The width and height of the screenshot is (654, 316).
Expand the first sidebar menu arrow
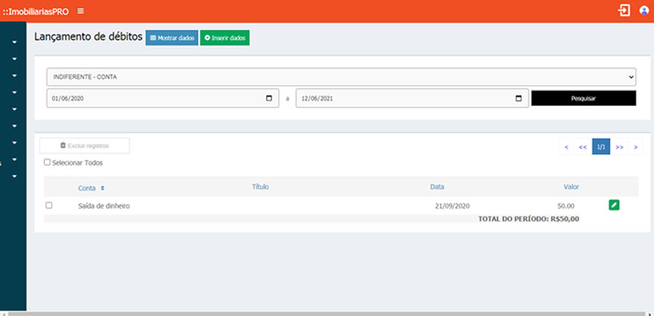click(x=15, y=42)
